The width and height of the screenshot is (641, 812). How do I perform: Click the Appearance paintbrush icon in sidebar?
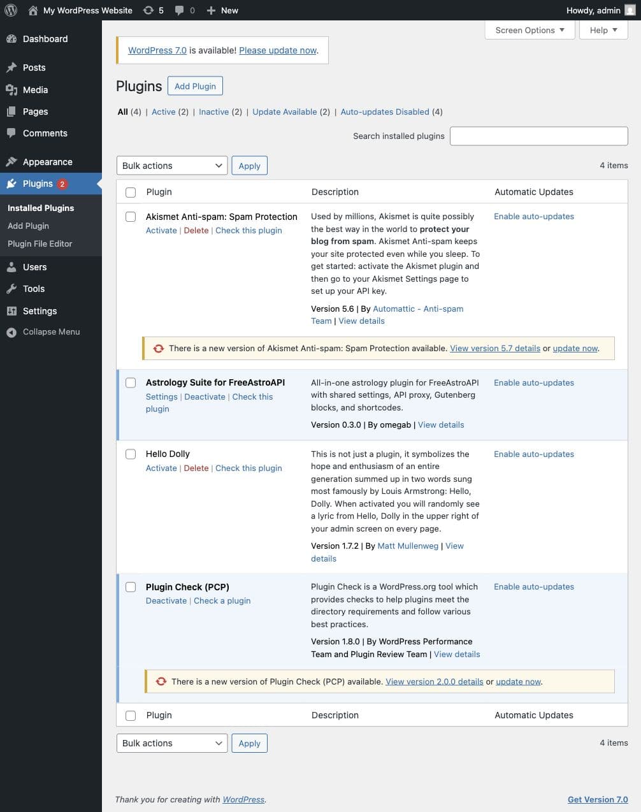(x=11, y=162)
